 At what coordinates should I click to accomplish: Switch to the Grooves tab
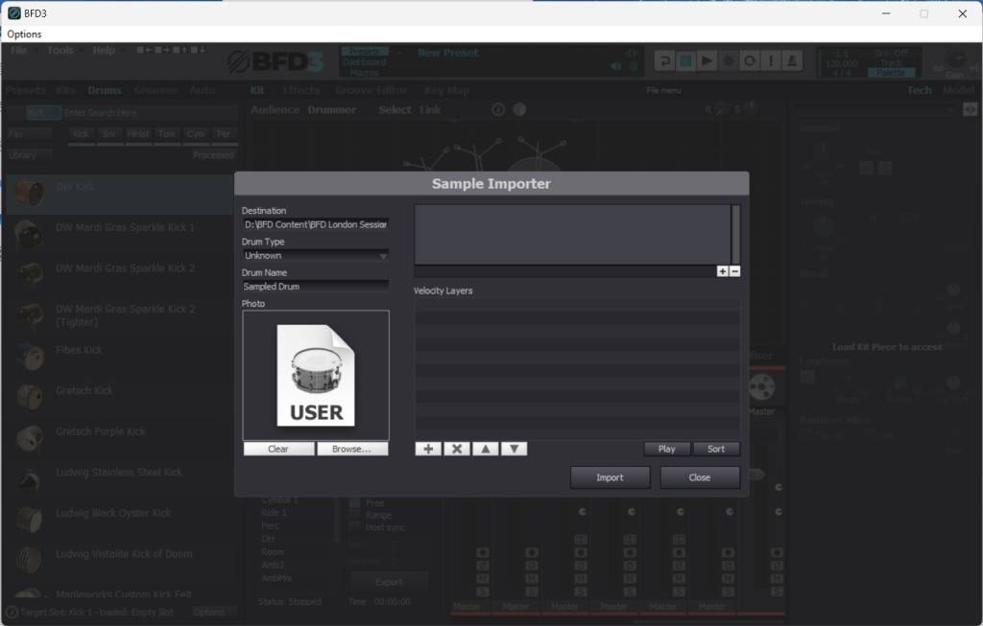point(155,89)
